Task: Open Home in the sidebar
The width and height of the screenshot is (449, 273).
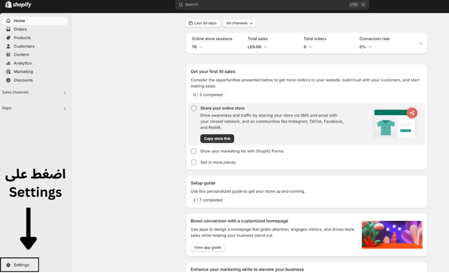Action: coord(35,20)
